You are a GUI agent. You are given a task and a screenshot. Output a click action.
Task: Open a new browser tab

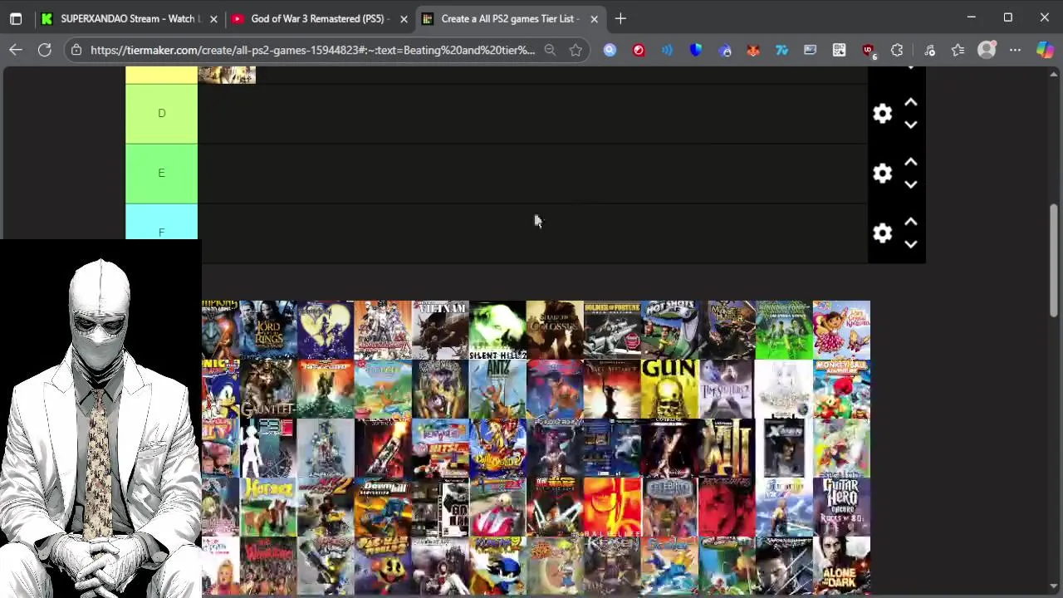[620, 18]
